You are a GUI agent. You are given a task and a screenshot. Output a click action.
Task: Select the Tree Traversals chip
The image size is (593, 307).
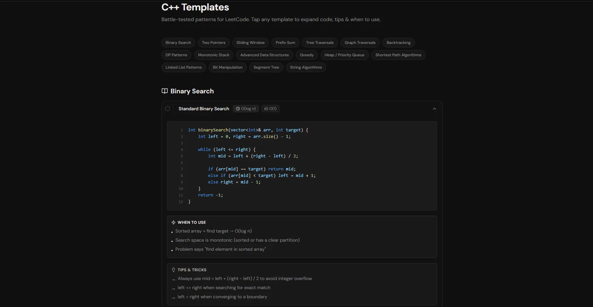pyautogui.click(x=320, y=43)
